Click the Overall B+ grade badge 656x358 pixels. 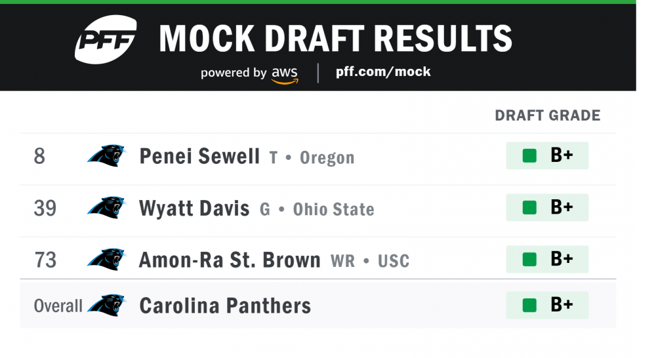coord(547,306)
